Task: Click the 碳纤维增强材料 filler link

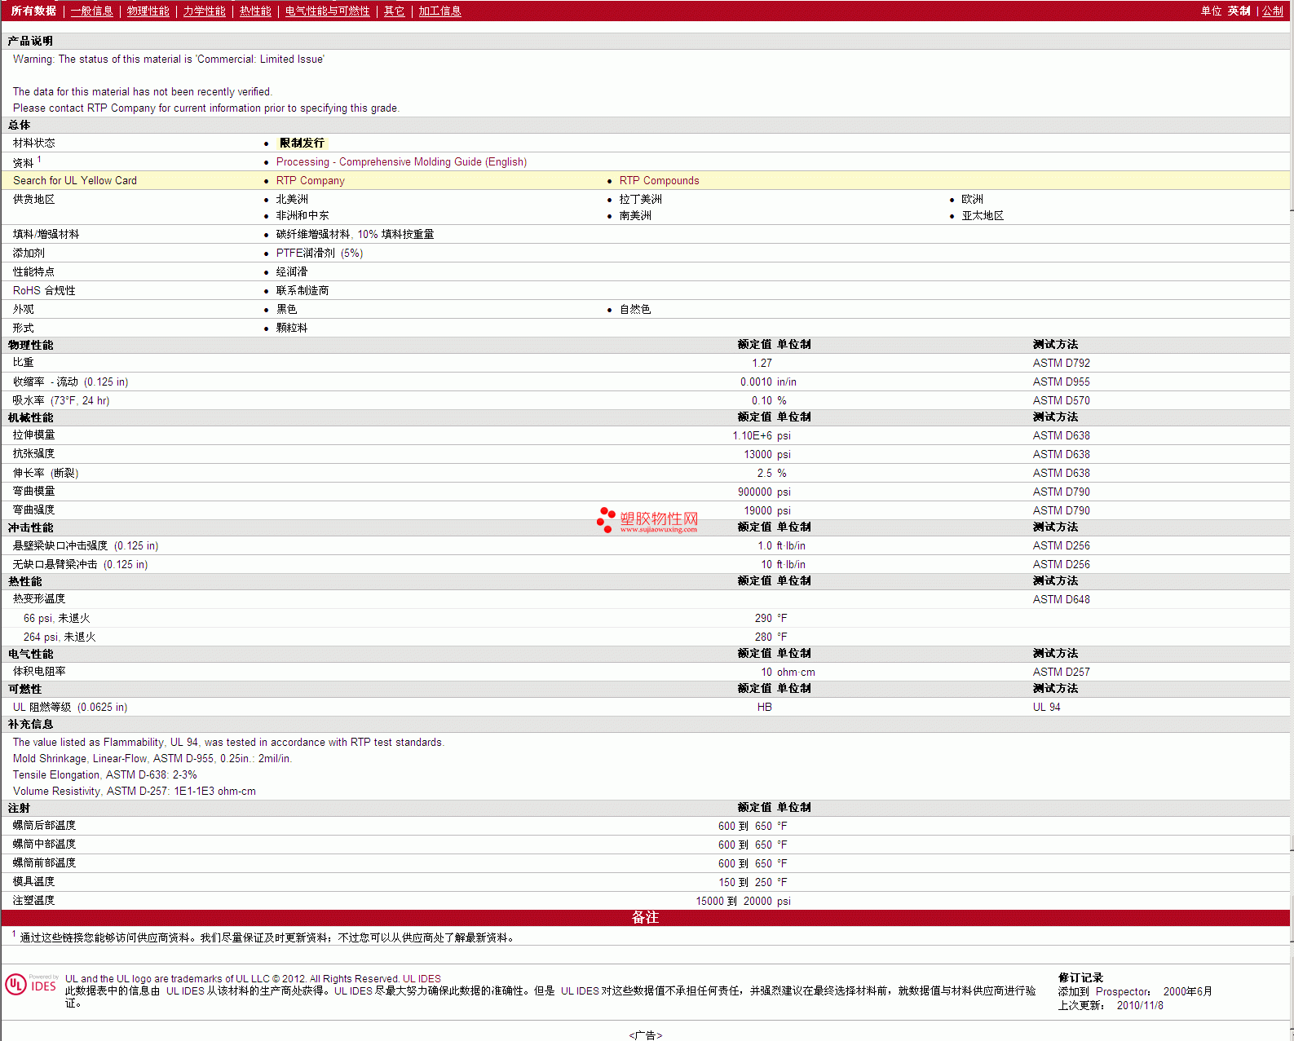Action: click(312, 235)
